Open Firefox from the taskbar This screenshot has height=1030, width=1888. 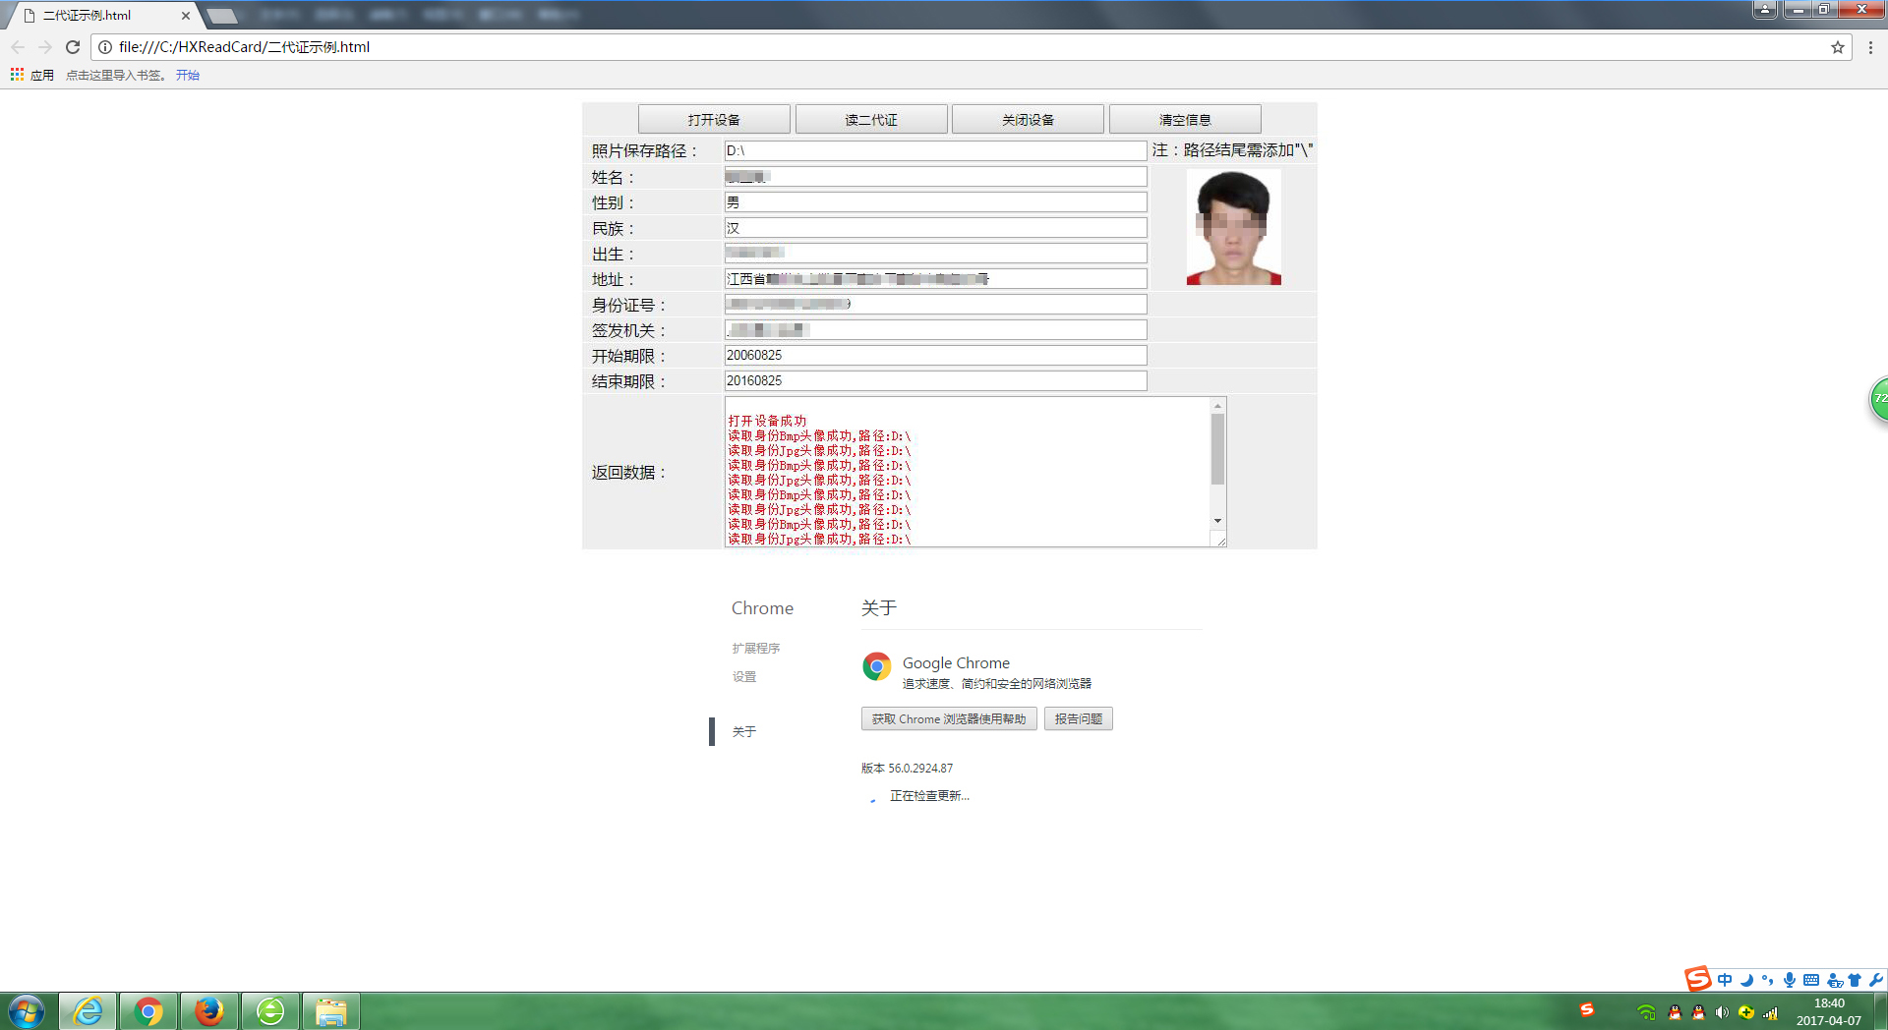(x=208, y=1011)
